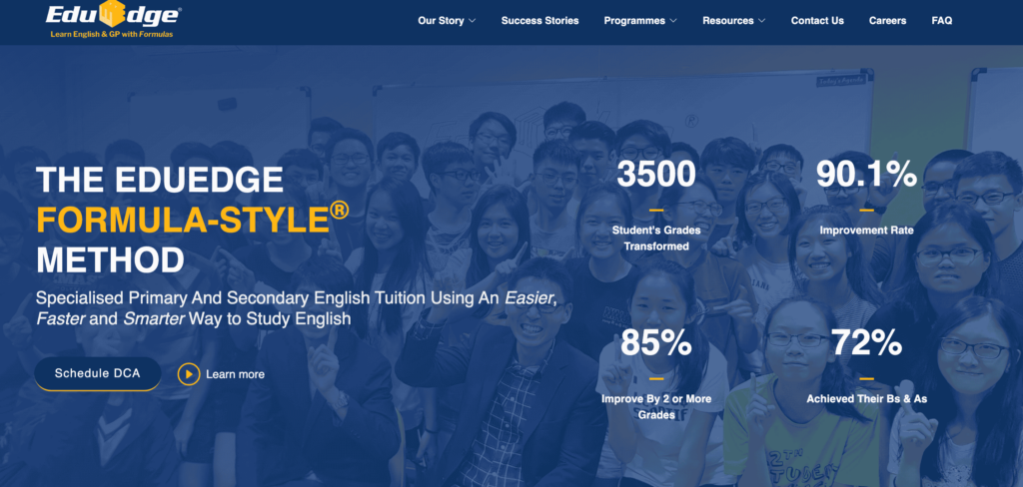The width and height of the screenshot is (1023, 487).
Task: Click Improve By 2 or More Grades text
Action: (656, 406)
